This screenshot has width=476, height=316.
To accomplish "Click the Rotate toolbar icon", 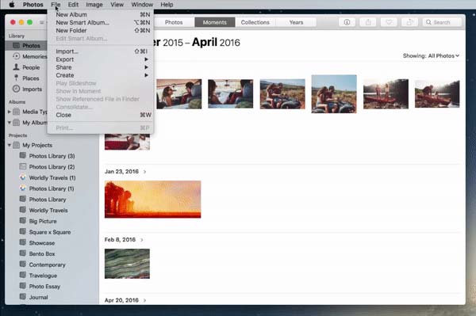I will 409,22.
